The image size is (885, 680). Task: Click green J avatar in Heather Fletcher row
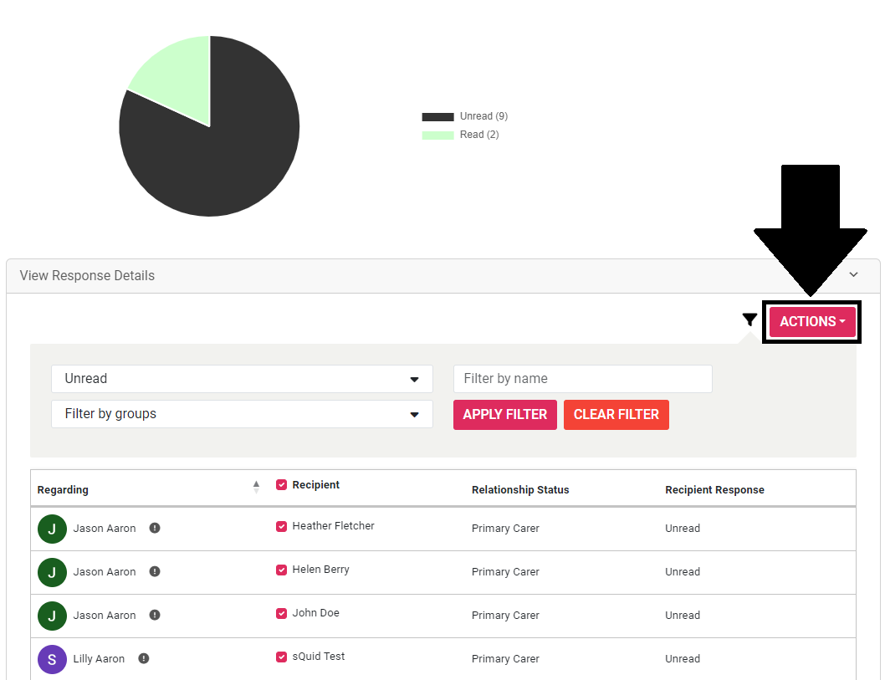pos(52,529)
